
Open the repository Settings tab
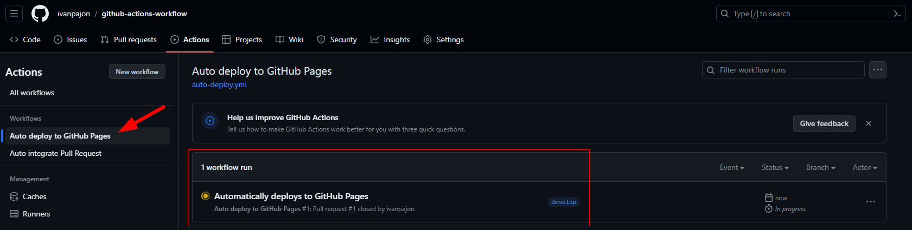click(x=443, y=40)
